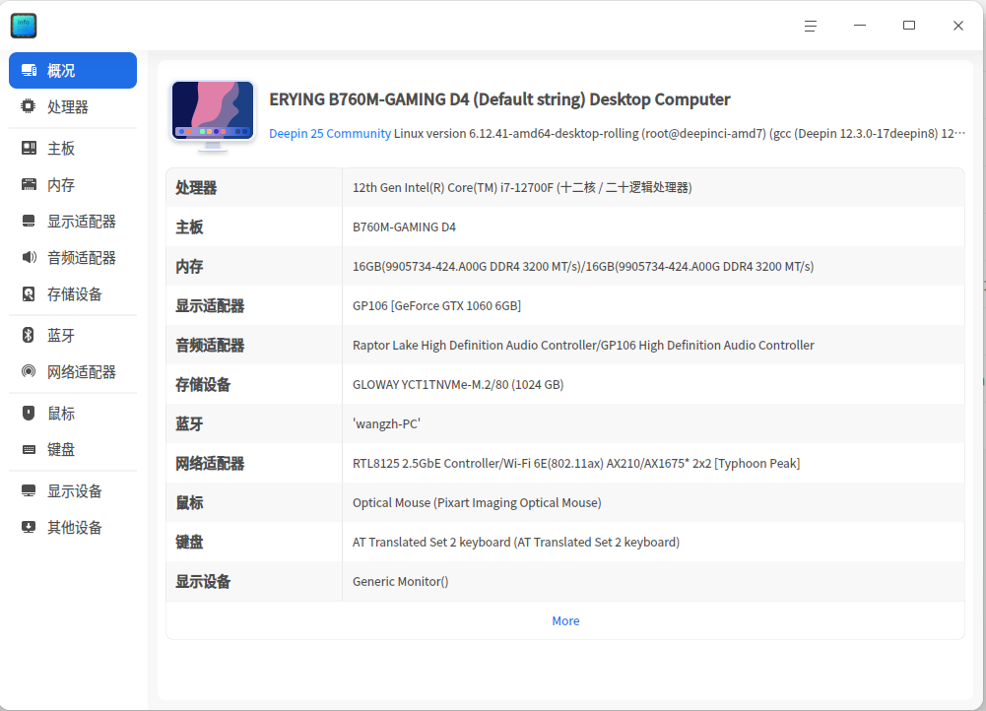Click the 音频适配器 row header in table
This screenshot has width=986, height=711.
pyautogui.click(x=210, y=345)
